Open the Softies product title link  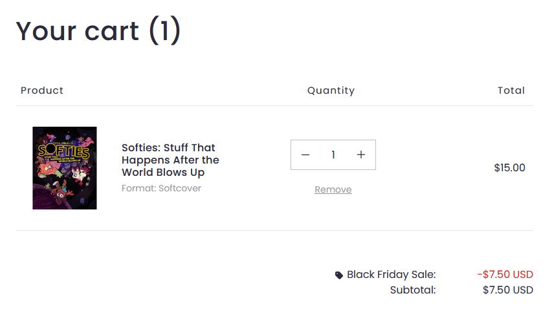pos(170,160)
